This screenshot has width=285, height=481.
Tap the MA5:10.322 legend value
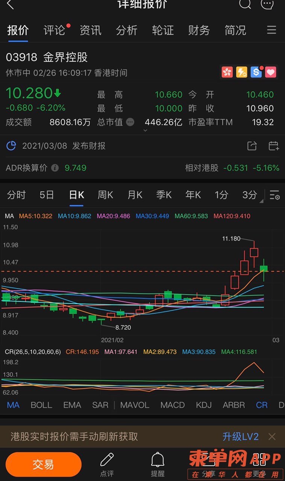(36, 216)
